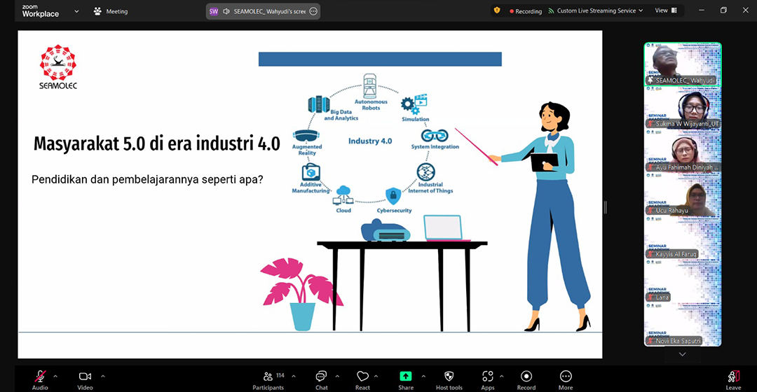Select Sukma W Wijayanti video thumbnail
The width and height of the screenshot is (757, 392).
pyautogui.click(x=682, y=110)
